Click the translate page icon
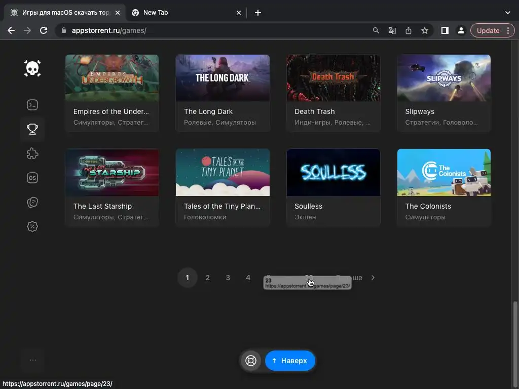 [x=392, y=30]
